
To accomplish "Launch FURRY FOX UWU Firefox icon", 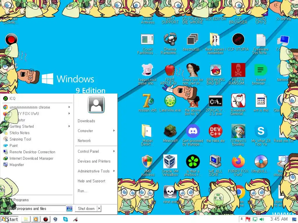I will tap(238, 161).
